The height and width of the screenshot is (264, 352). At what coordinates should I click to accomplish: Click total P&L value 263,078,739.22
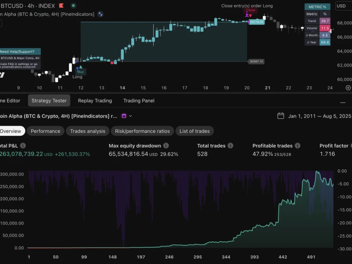[x=22, y=154]
